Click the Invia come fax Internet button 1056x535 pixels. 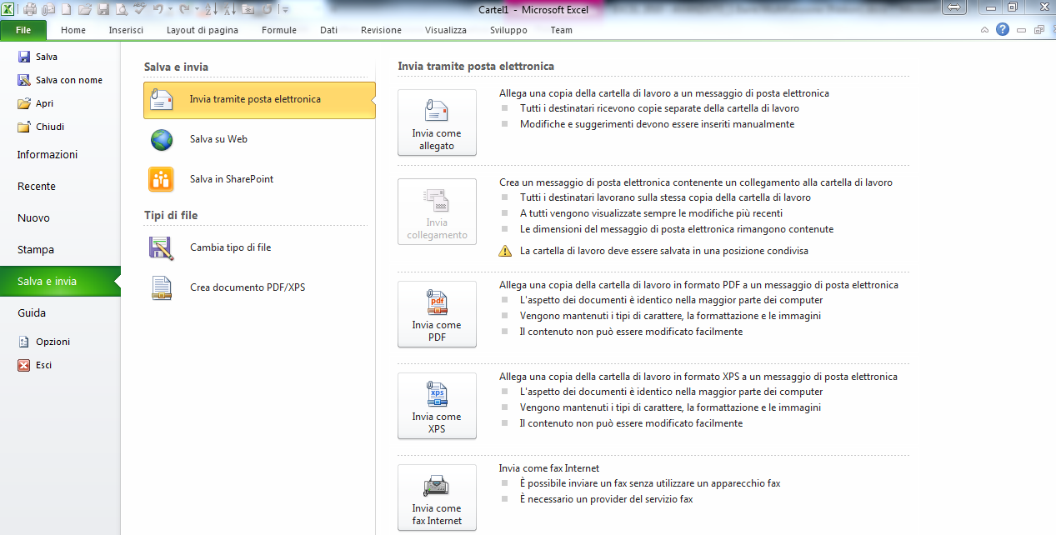point(437,497)
